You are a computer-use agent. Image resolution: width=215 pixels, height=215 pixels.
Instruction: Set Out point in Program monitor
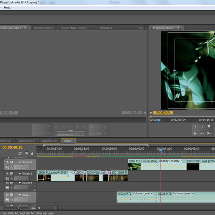(202, 126)
